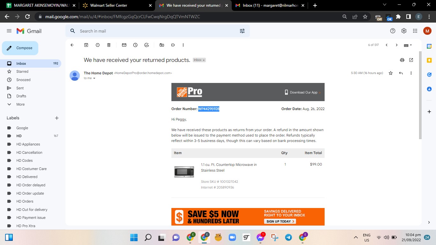The image size is (436, 245).
Task: Click Compose button
Action: (x=20, y=48)
